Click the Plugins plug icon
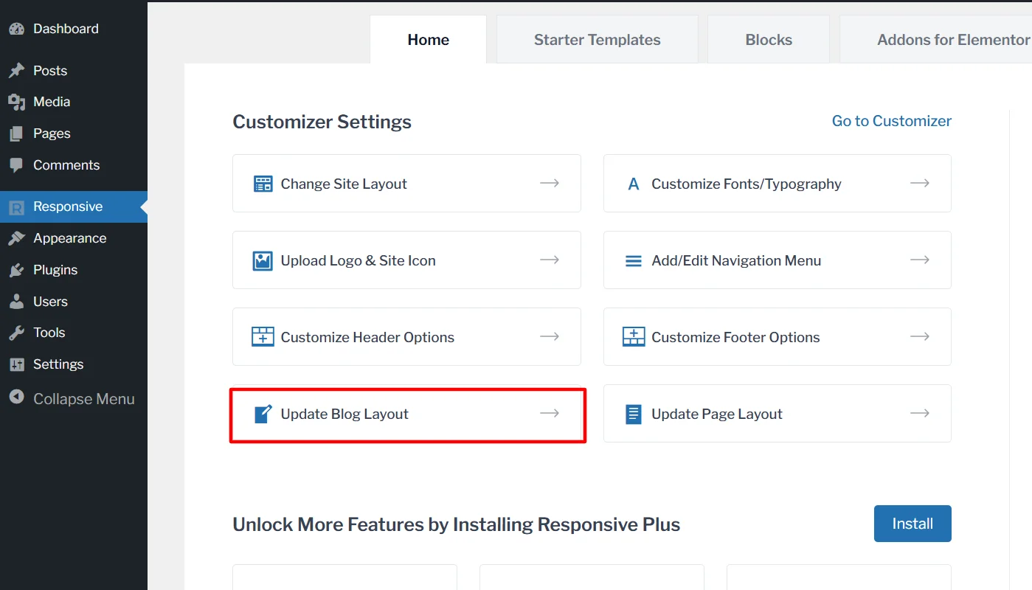This screenshot has width=1032, height=590. (16, 270)
